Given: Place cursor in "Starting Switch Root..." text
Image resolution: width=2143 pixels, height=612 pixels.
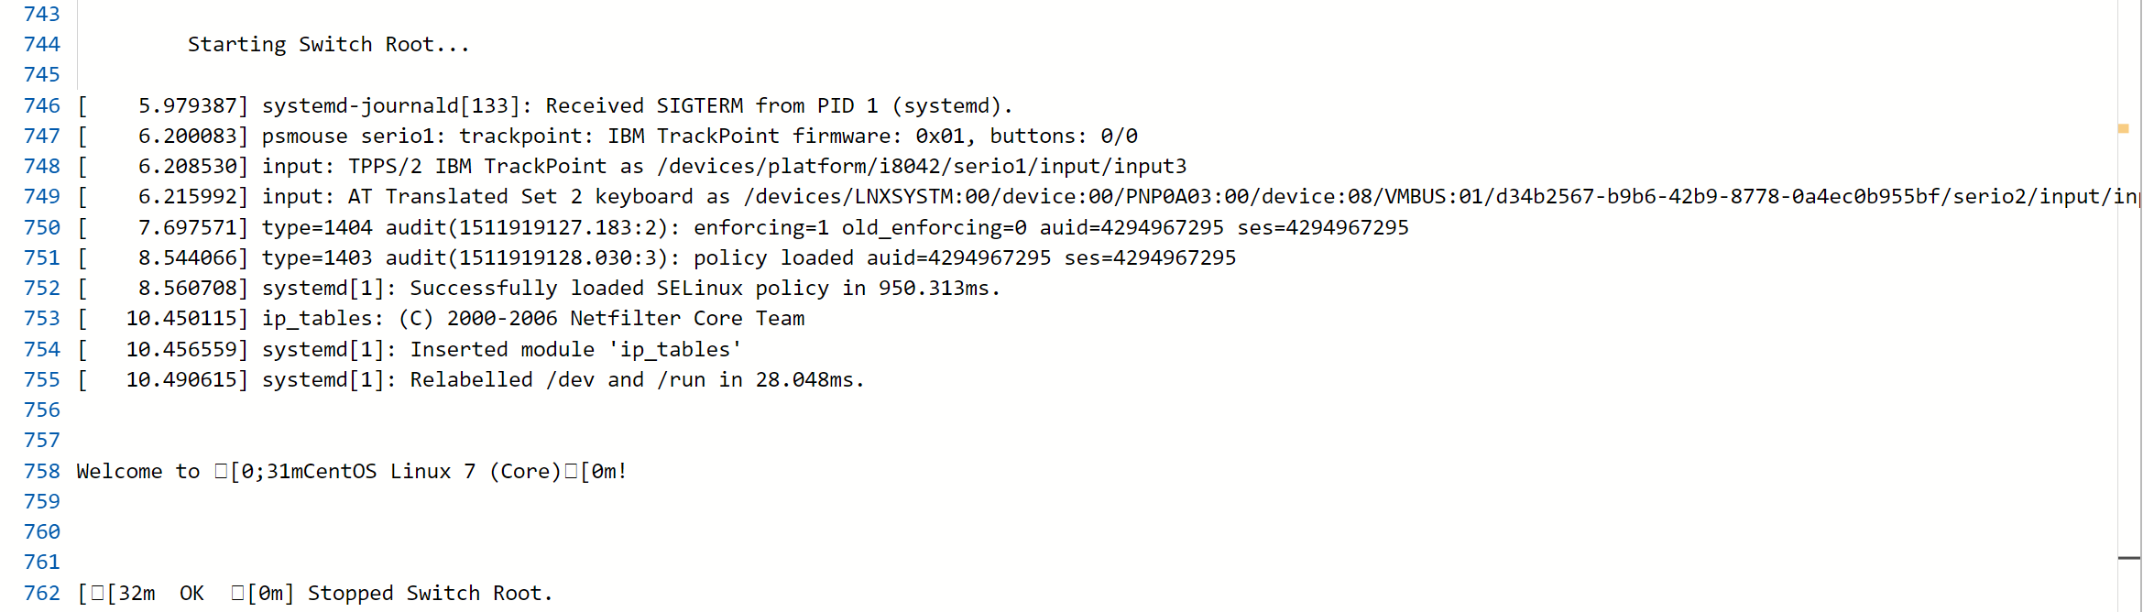Looking at the screenshot, I should (x=328, y=44).
